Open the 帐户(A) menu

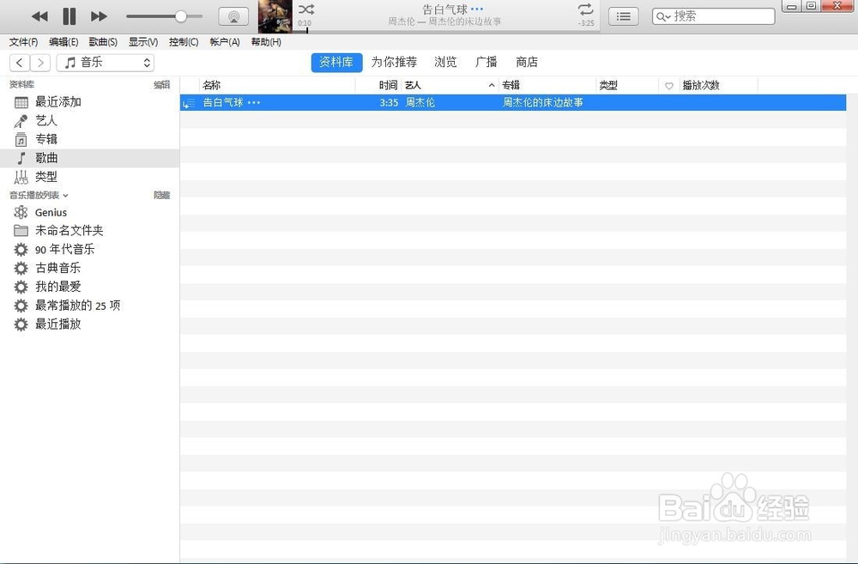coord(224,42)
